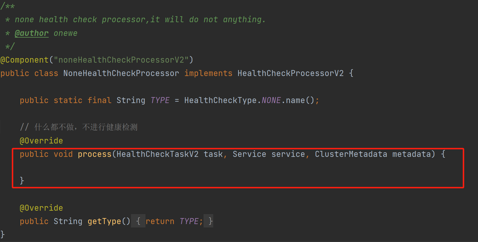Screen dimensions: 478x242
Task: Click the HealthCheckType class reference
Action: click(220, 100)
